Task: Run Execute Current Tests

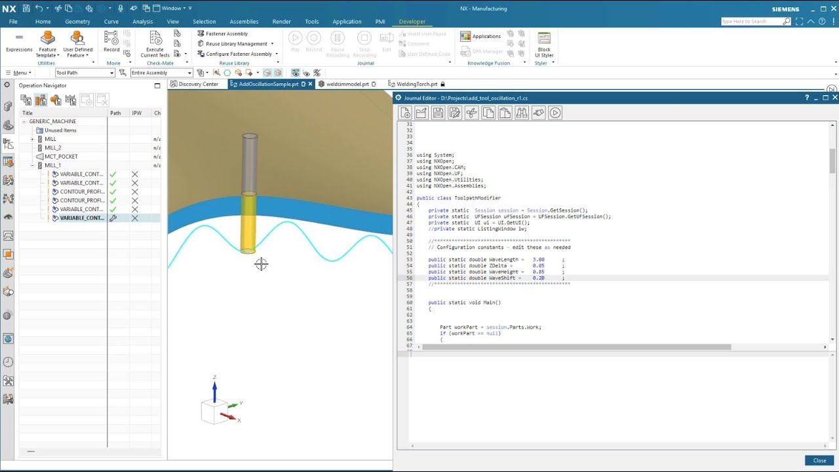Action: click(155, 44)
